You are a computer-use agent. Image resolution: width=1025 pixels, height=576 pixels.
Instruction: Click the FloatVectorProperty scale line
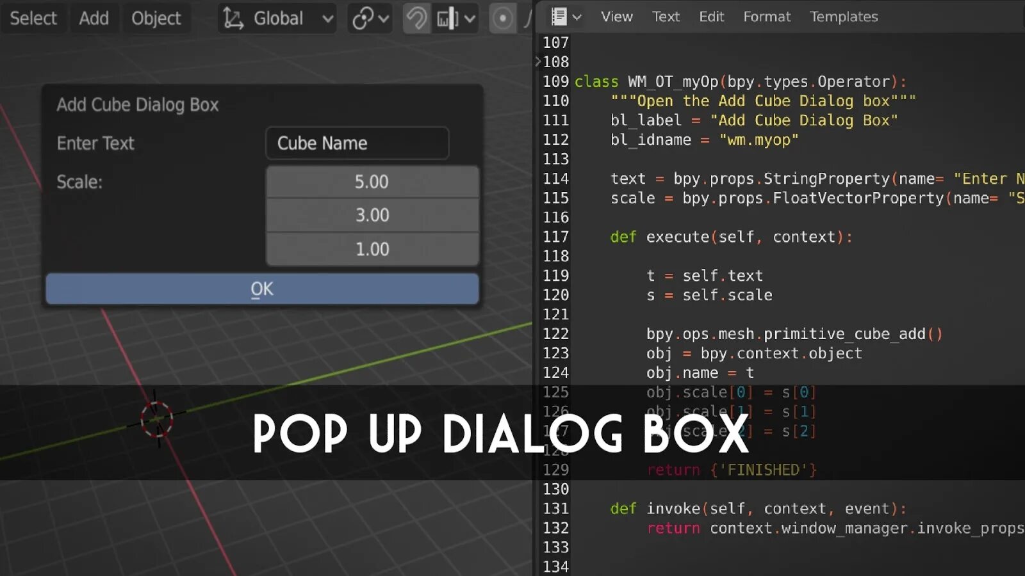tap(817, 198)
